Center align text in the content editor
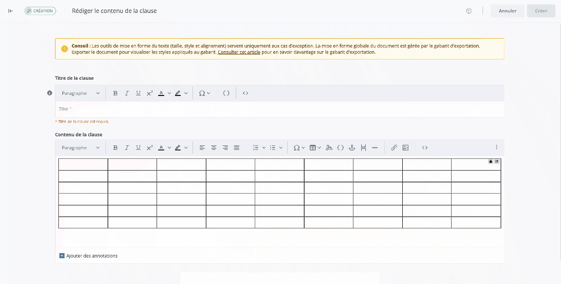Image resolution: width=561 pixels, height=284 pixels. [214, 148]
